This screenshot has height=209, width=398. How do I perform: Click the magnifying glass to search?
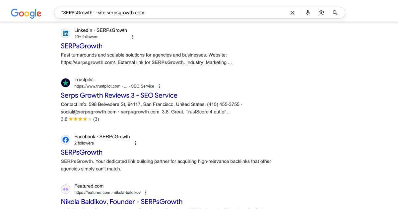point(335,12)
